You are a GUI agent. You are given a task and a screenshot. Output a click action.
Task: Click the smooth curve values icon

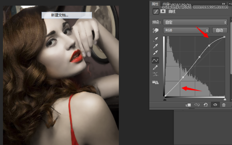point(155,74)
